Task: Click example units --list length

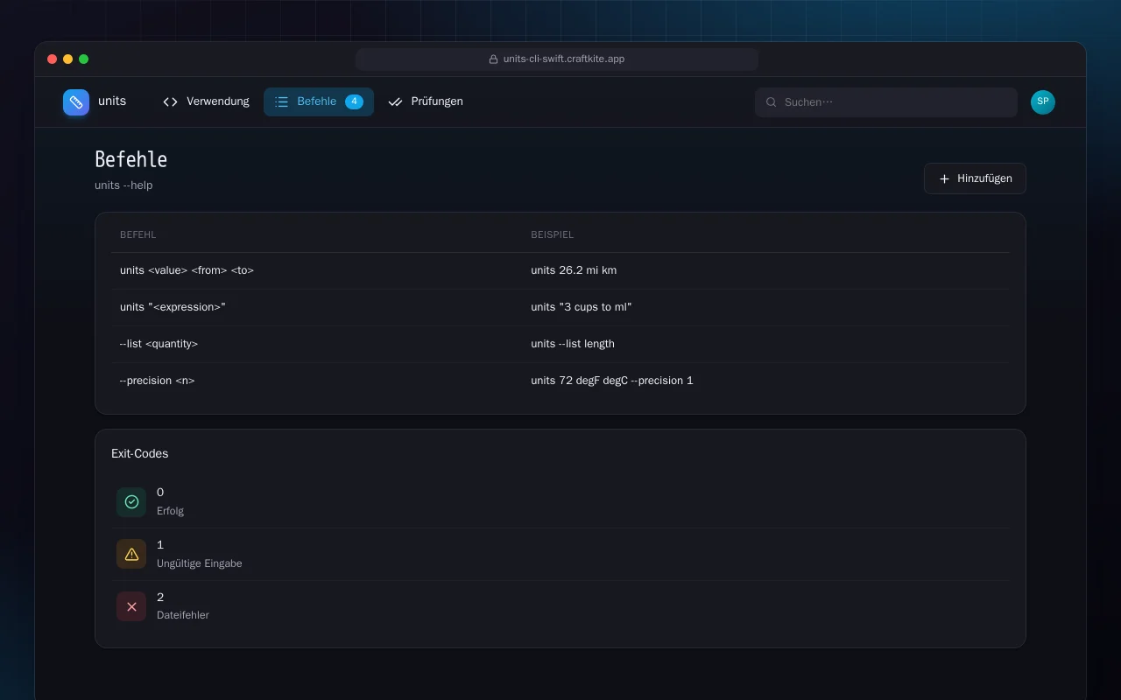Action: pyautogui.click(x=573, y=344)
